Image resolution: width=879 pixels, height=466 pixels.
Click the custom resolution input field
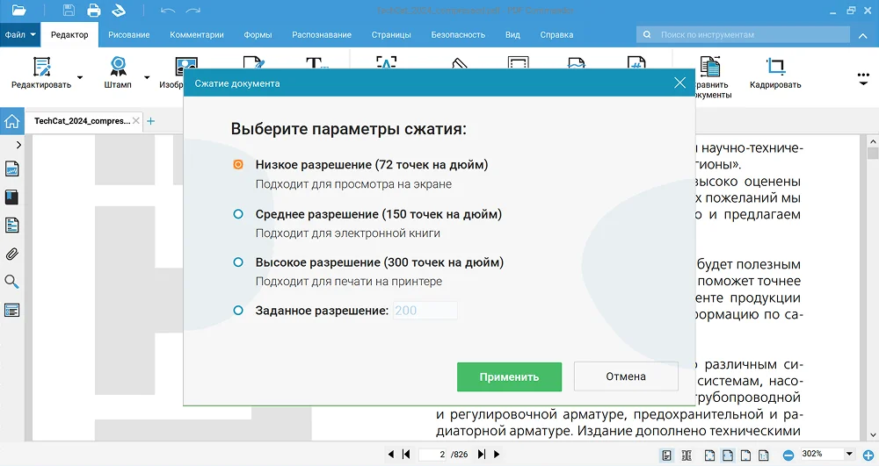point(425,311)
